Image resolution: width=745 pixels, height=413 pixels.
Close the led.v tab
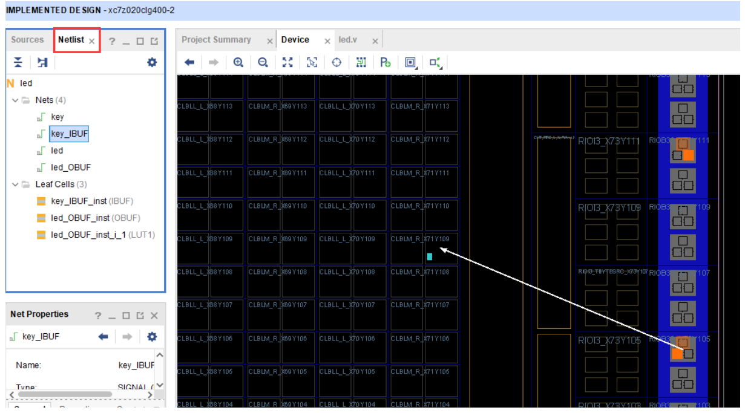coord(375,41)
